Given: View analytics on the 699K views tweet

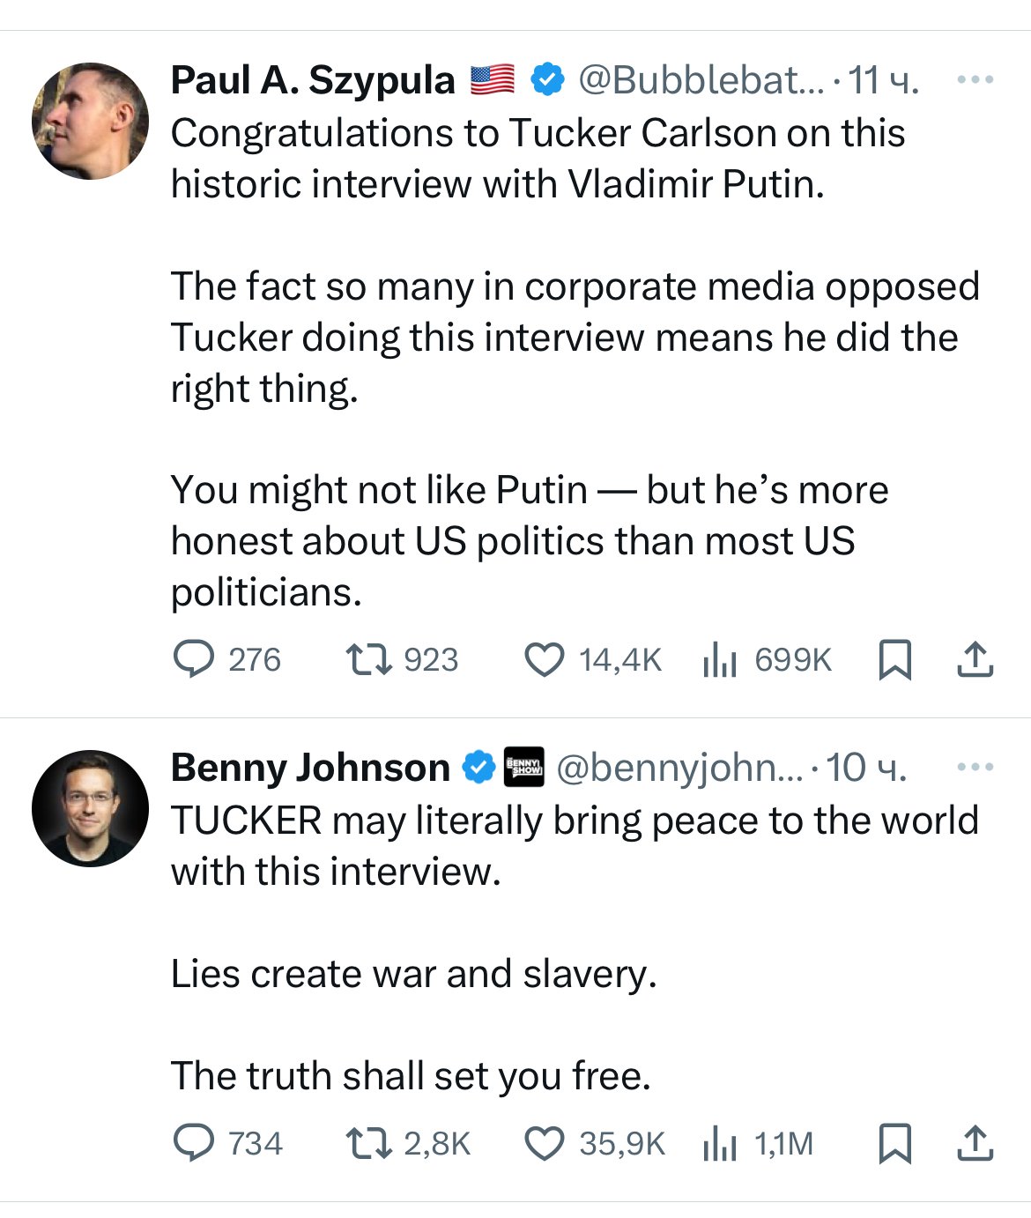Looking at the screenshot, I should point(720,659).
